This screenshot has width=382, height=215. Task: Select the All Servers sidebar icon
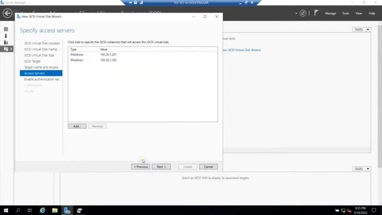click(x=6, y=42)
